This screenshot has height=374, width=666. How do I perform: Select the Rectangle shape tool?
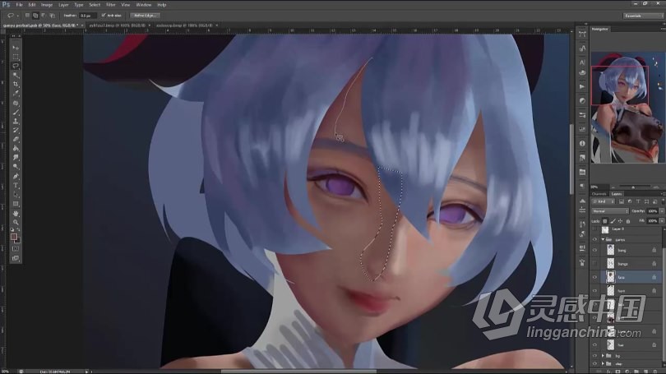16,204
